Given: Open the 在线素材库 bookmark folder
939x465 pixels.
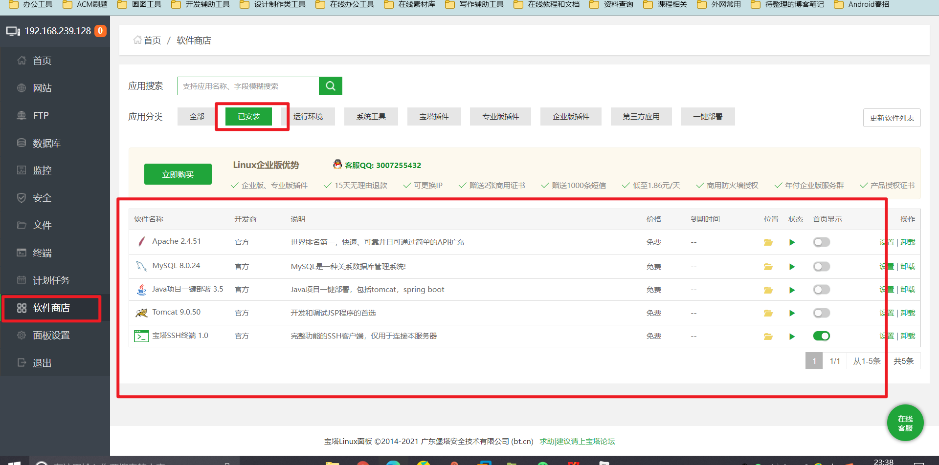Looking at the screenshot, I should pyautogui.click(x=410, y=4).
